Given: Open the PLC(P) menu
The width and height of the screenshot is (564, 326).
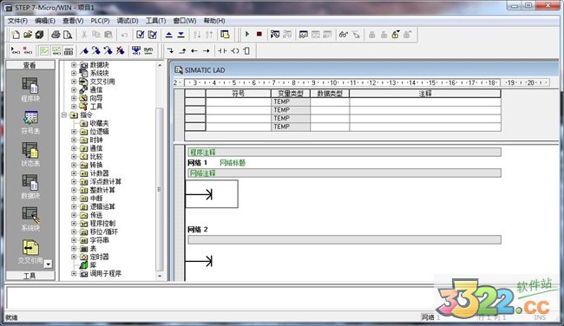Looking at the screenshot, I should 100,21.
